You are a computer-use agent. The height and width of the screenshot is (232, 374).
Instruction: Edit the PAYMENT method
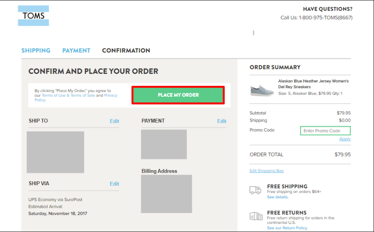tap(221, 121)
